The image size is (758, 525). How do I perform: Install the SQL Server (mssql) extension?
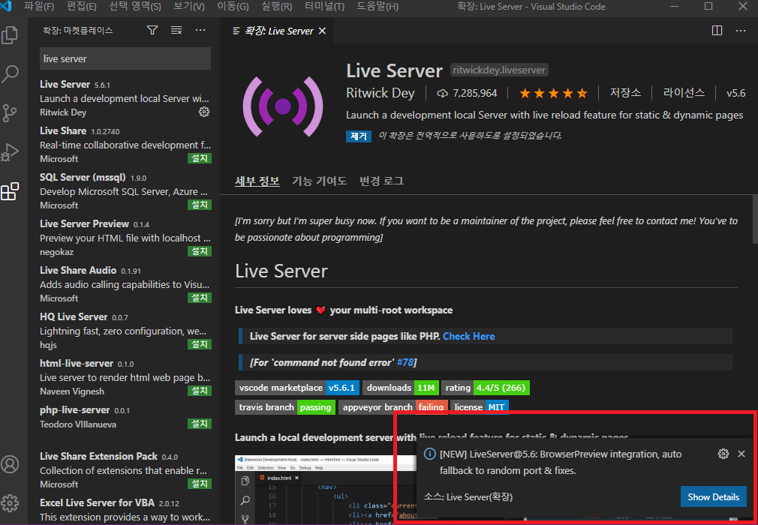tap(199, 205)
